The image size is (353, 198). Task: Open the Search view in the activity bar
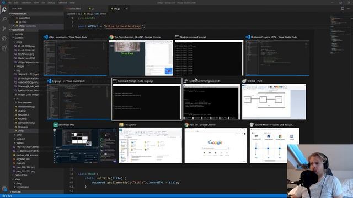[4, 19]
